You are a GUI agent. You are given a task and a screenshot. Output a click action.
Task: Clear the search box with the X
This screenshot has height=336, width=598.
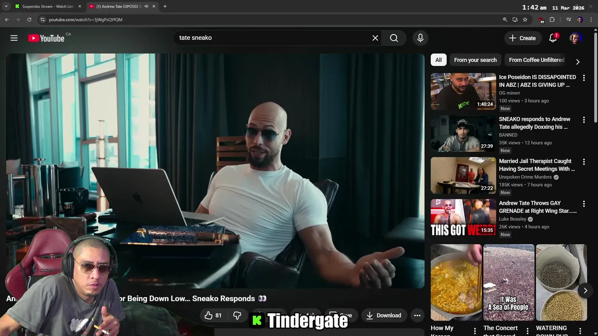[375, 38]
